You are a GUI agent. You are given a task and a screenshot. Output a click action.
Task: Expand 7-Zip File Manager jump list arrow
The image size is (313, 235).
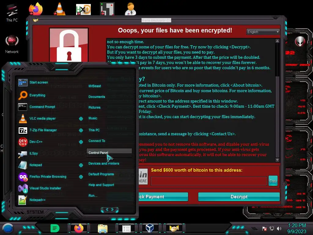[81, 130]
